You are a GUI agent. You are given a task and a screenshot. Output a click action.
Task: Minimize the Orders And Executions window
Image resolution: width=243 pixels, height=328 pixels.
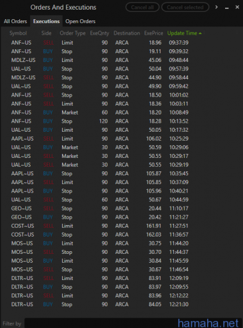pyautogui.click(x=227, y=8)
